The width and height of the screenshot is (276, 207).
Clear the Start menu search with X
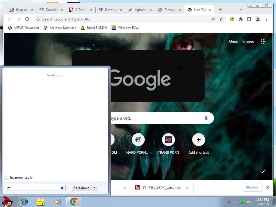62,188
